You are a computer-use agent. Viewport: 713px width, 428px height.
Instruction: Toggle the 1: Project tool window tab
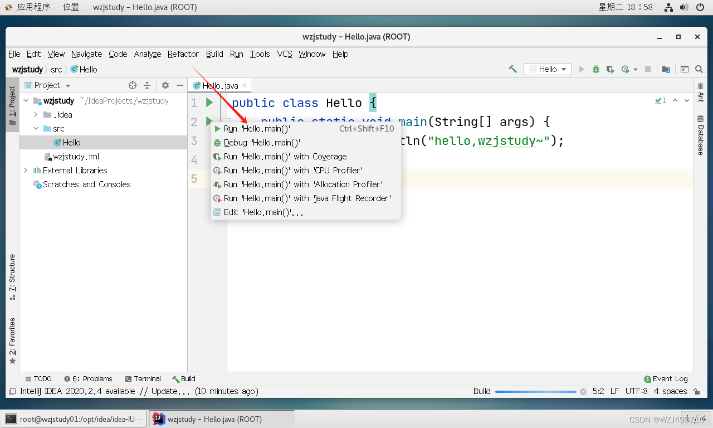point(12,105)
